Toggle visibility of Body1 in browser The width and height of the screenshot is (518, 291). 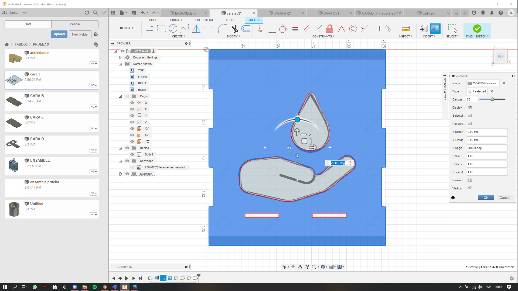132,154
